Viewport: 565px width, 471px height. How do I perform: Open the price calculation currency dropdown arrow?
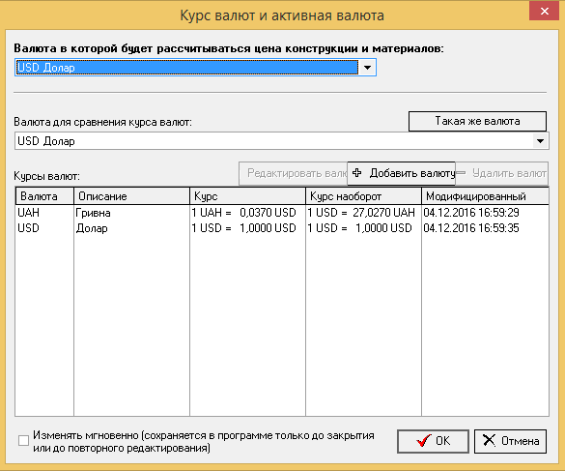click(x=367, y=68)
